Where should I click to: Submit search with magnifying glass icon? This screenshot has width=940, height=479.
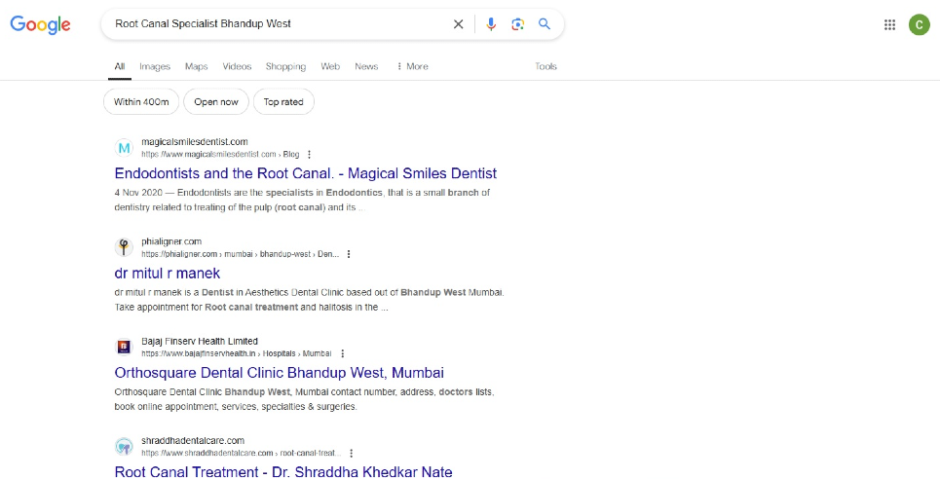(x=545, y=24)
